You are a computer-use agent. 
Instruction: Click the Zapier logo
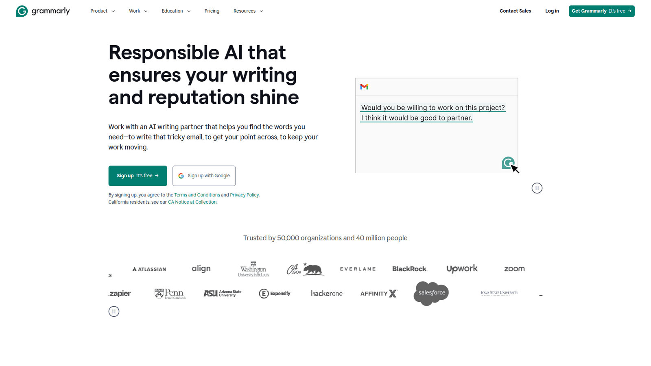[120, 294]
